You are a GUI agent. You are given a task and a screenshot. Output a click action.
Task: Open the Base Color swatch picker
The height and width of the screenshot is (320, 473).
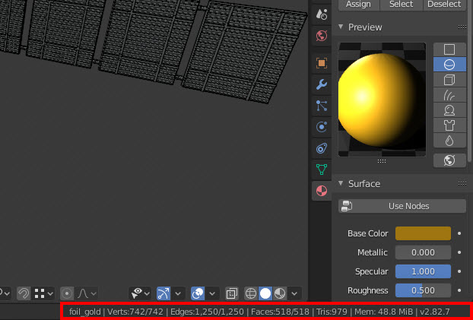(424, 233)
